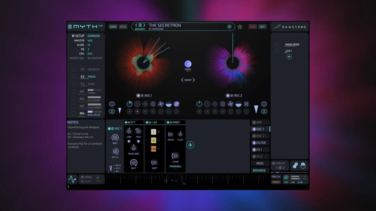376x211 pixels.
Task: Roll the dice randomize icon
Action: point(295,165)
